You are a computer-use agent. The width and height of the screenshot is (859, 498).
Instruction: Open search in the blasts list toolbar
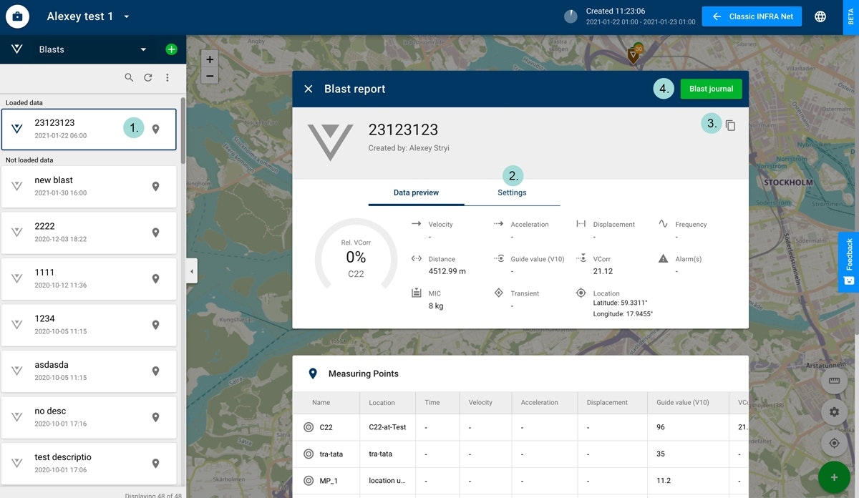pyautogui.click(x=129, y=77)
